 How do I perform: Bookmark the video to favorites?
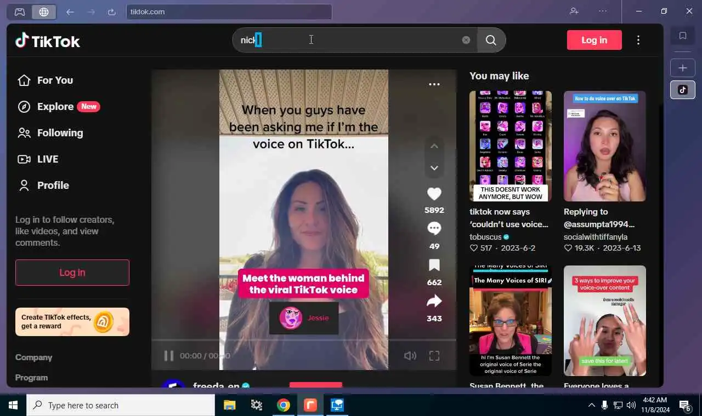(434, 265)
